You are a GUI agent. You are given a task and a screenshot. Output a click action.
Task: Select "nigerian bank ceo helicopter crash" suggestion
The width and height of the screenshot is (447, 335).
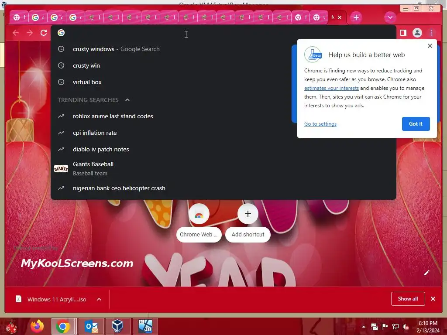coord(223,188)
